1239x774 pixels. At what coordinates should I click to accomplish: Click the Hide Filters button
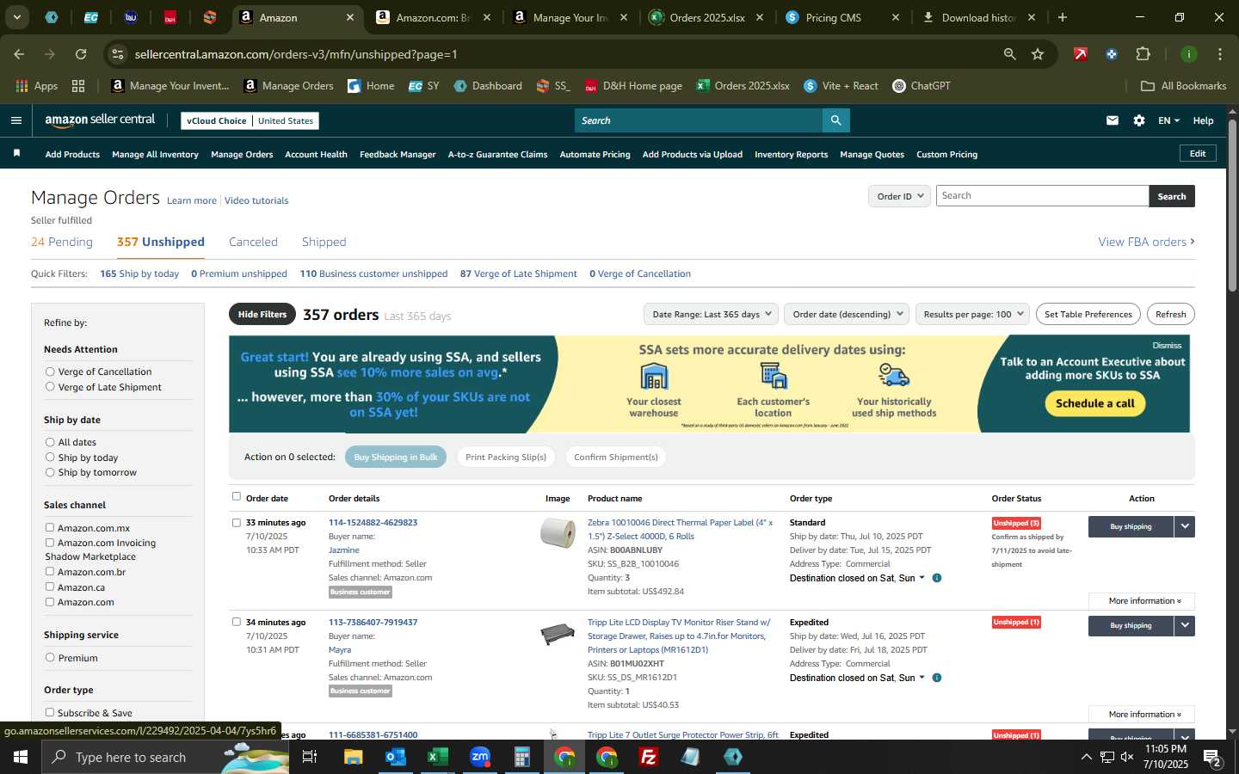[262, 314]
